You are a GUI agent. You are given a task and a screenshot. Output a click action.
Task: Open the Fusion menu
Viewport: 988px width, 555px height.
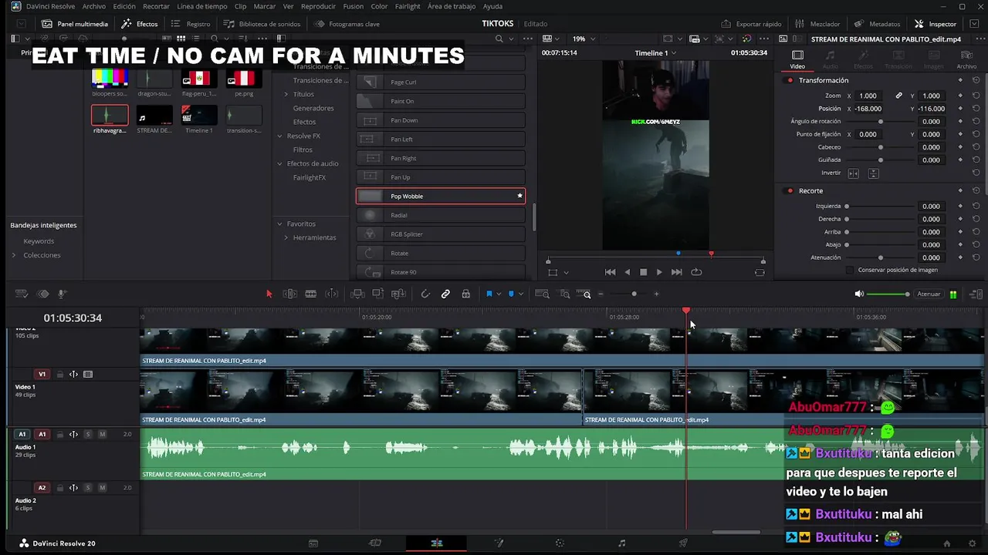354,6
